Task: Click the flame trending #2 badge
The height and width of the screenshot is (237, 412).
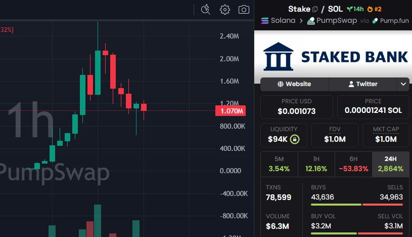Action: (375, 9)
